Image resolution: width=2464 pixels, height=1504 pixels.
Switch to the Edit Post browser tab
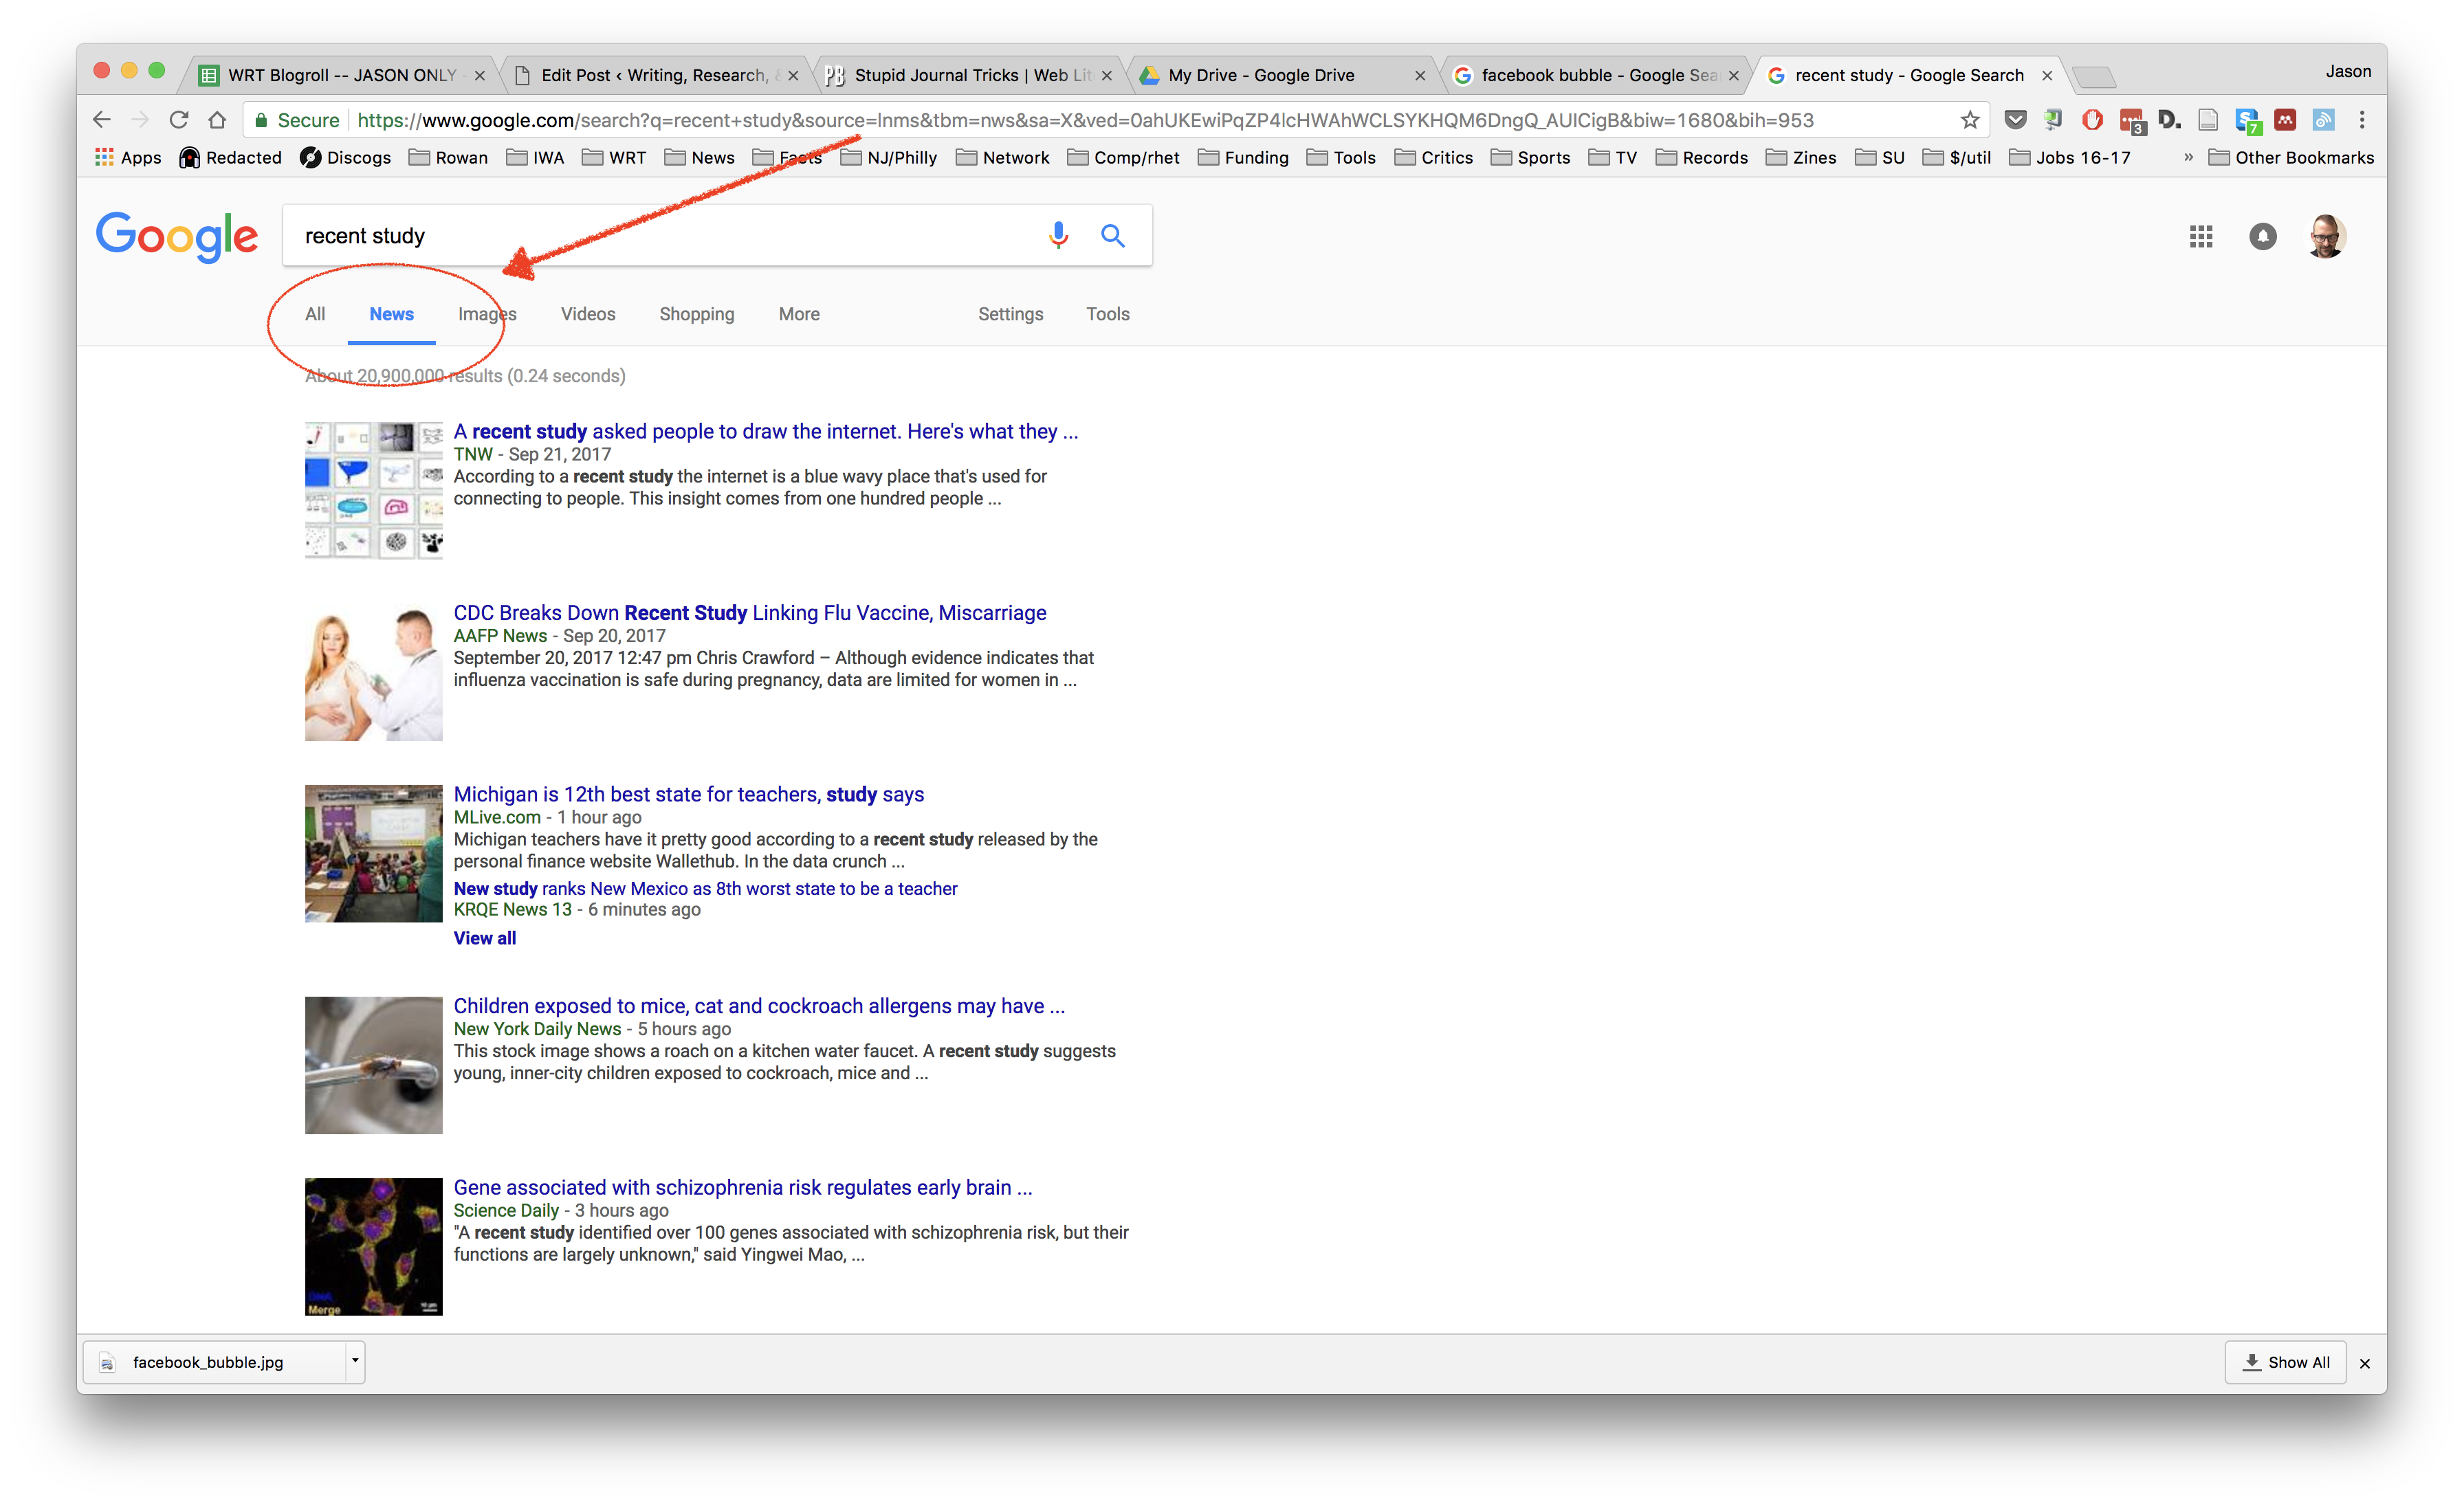(x=655, y=75)
